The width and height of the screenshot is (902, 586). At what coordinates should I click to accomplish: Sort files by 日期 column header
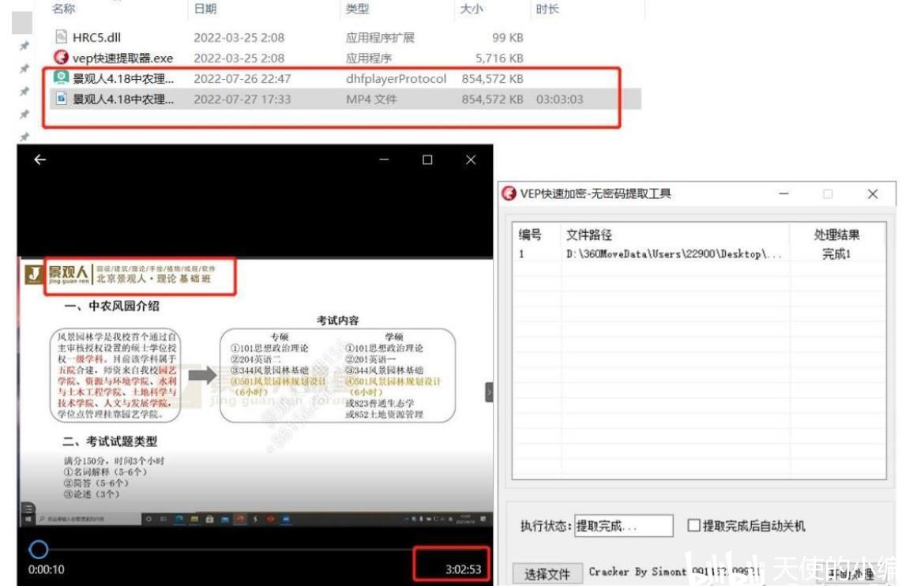[x=205, y=9]
